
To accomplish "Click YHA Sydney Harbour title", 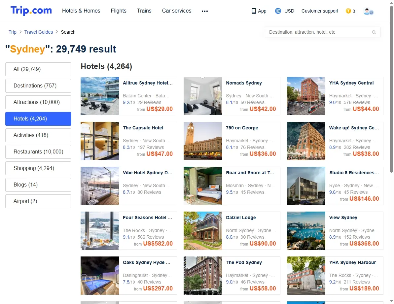I will [x=352, y=263].
